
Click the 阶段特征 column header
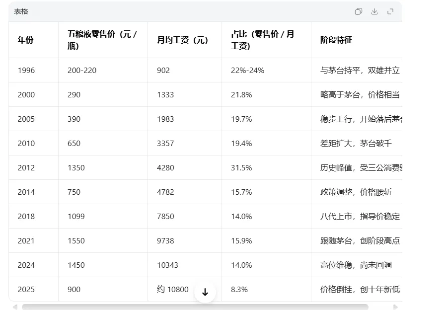(x=357, y=40)
